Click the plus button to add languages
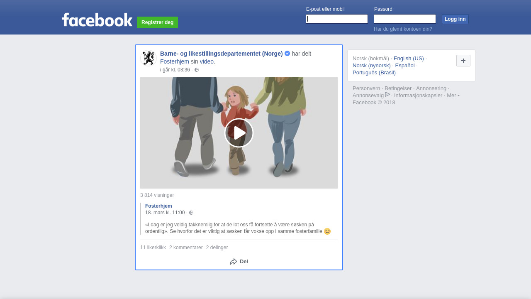The height and width of the screenshot is (299, 531). [x=463, y=61]
